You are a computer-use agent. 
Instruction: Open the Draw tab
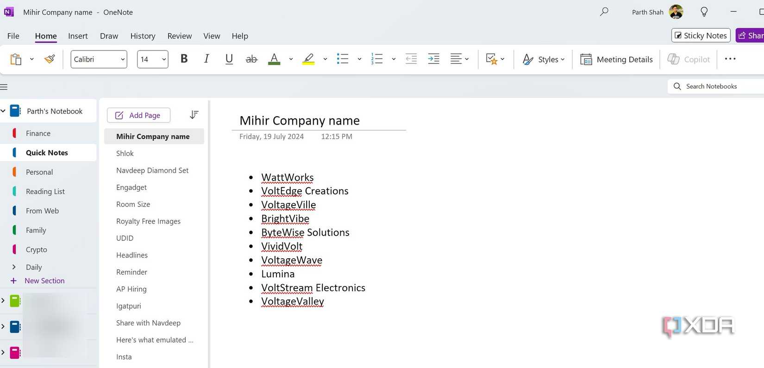pos(109,36)
